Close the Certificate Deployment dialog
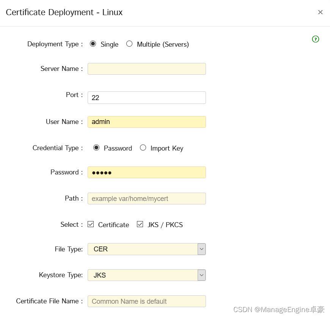Viewport: 330px width, 317px height. click(320, 12)
